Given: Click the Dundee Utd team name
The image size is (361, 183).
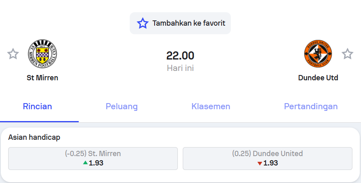Looking at the screenshot, I should pos(318,78).
